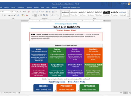Screen dimensions: 131x98
Task: Apply the No Spacing style
Action: (x=90, y=13)
